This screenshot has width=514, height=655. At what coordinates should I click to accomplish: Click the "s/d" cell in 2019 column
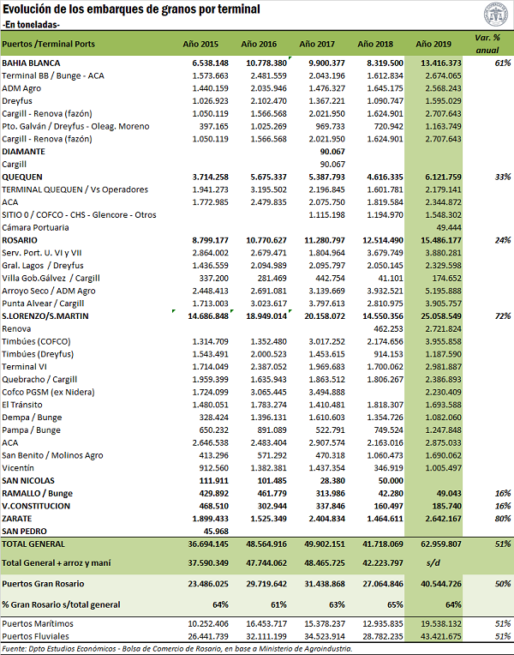click(434, 561)
